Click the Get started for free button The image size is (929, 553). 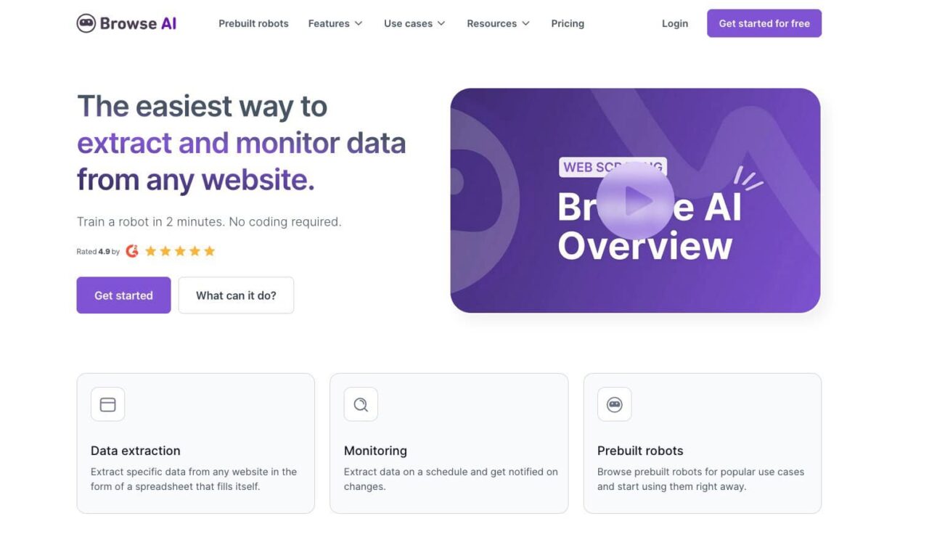(x=764, y=22)
